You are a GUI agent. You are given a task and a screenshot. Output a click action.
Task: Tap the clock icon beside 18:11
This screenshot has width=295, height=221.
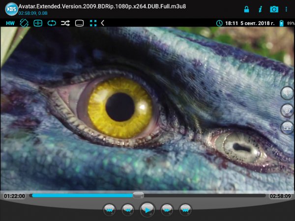point(219,23)
